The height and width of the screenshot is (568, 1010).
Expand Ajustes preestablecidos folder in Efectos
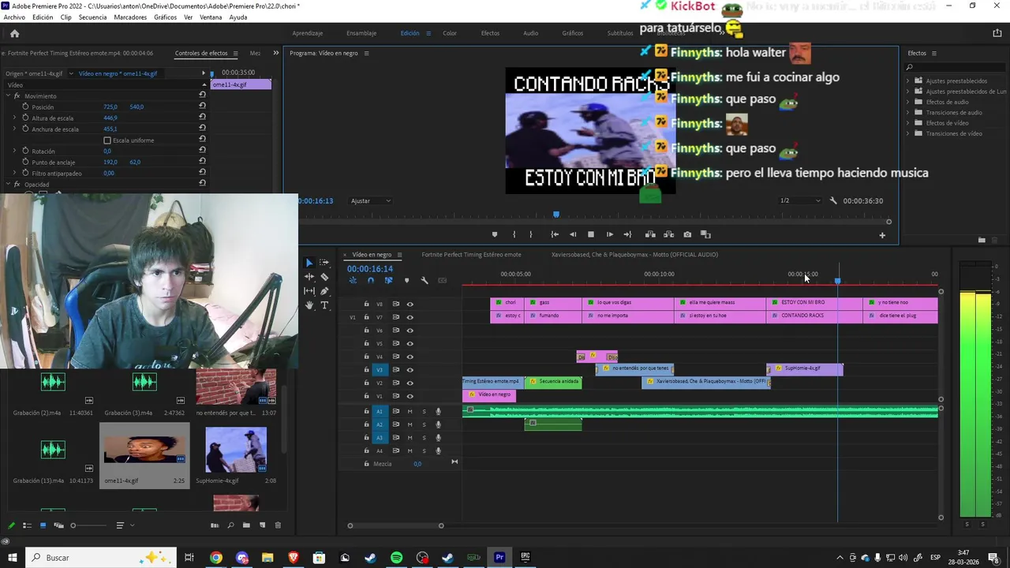[x=907, y=80]
